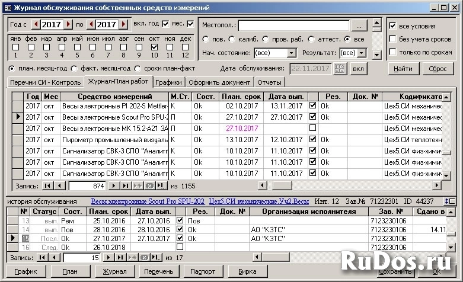Click the 'Паспорт' button at bottom
Image resolution: width=463 pixels, height=282 pixels.
(203, 271)
